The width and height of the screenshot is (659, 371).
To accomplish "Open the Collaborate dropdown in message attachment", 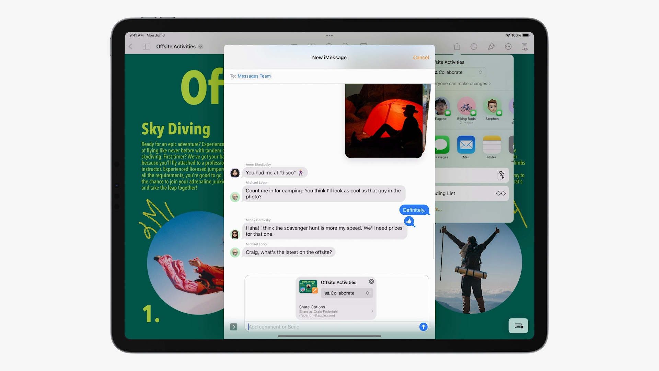I will tap(347, 293).
